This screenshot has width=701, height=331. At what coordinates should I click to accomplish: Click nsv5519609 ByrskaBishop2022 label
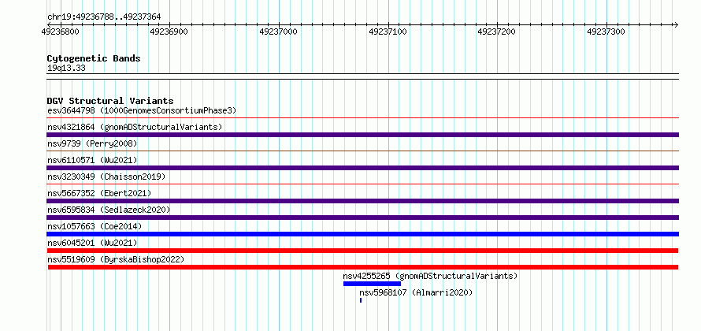point(116,259)
